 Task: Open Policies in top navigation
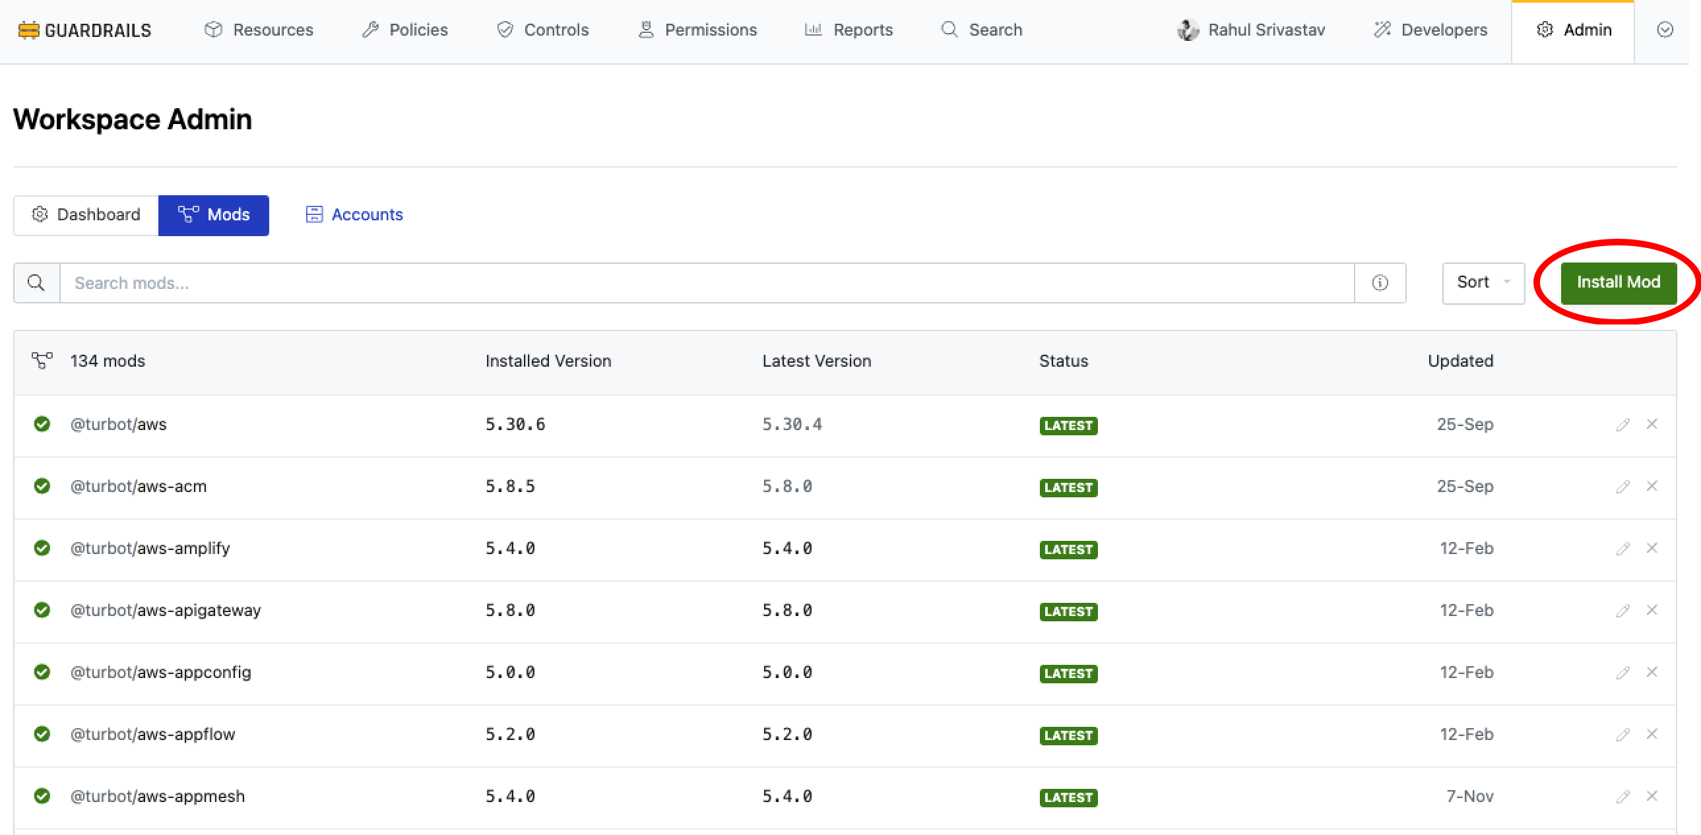[404, 30]
